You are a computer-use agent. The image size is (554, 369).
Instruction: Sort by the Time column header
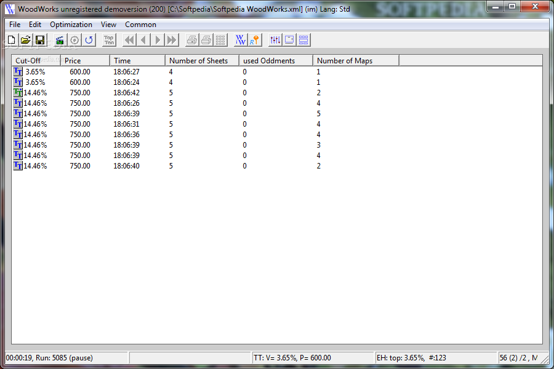click(x=137, y=60)
